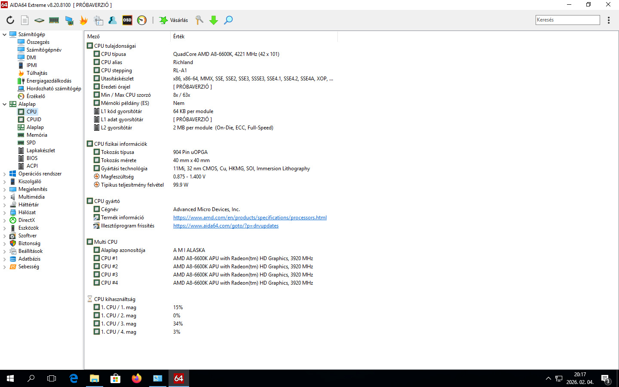Select Memória tree item
Viewport: 619px width, 387px height.
tap(37, 135)
